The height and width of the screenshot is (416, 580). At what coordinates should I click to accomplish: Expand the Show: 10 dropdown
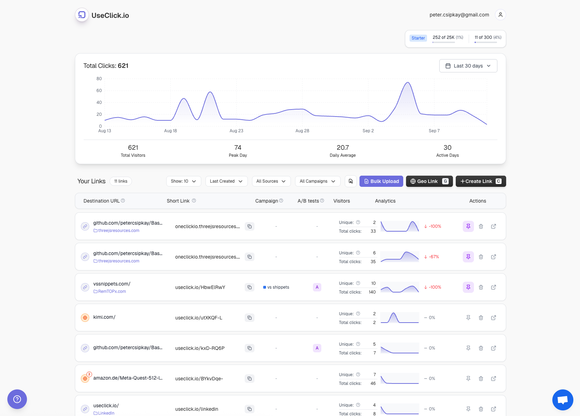(183, 181)
